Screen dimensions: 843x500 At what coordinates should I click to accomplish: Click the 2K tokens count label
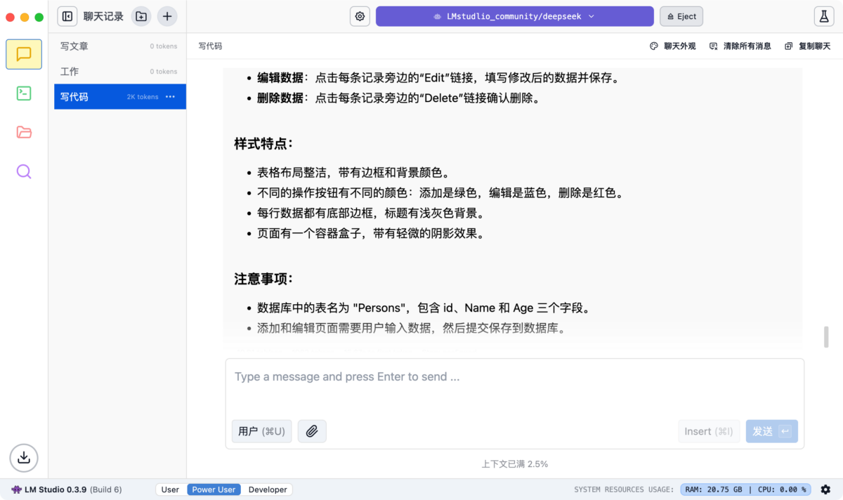[143, 97]
